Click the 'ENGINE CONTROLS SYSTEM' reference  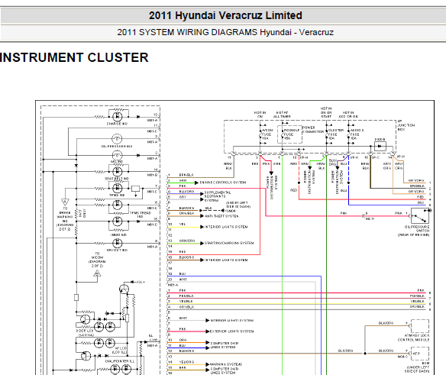[x=223, y=183]
